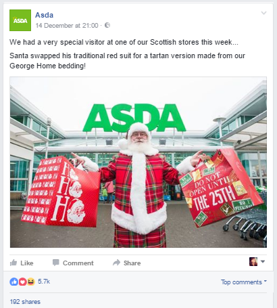This screenshot has width=277, height=308.
Task: Click the Asda page name link
Action: (44, 15)
